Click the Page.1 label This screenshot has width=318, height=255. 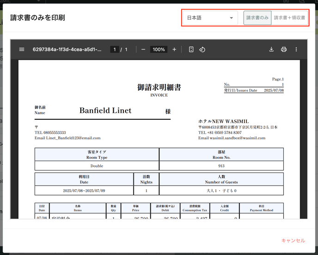278,79
